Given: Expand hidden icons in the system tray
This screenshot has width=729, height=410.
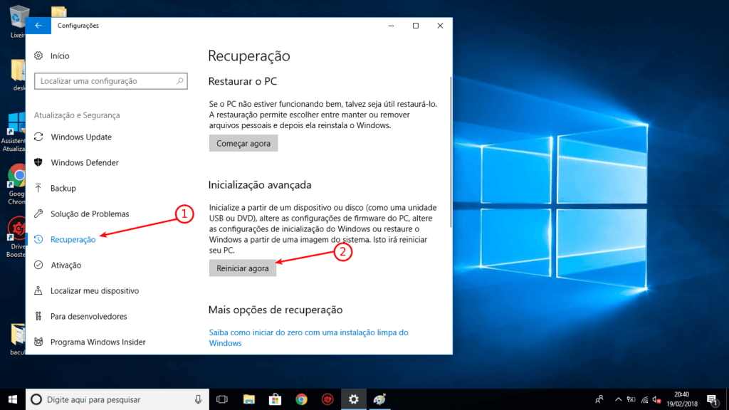Looking at the screenshot, I should pos(618,399).
